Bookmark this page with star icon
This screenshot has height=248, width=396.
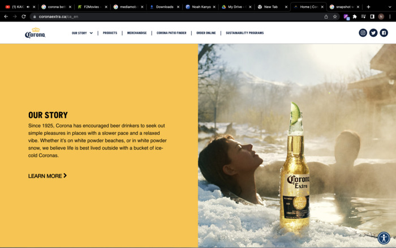[335, 16]
